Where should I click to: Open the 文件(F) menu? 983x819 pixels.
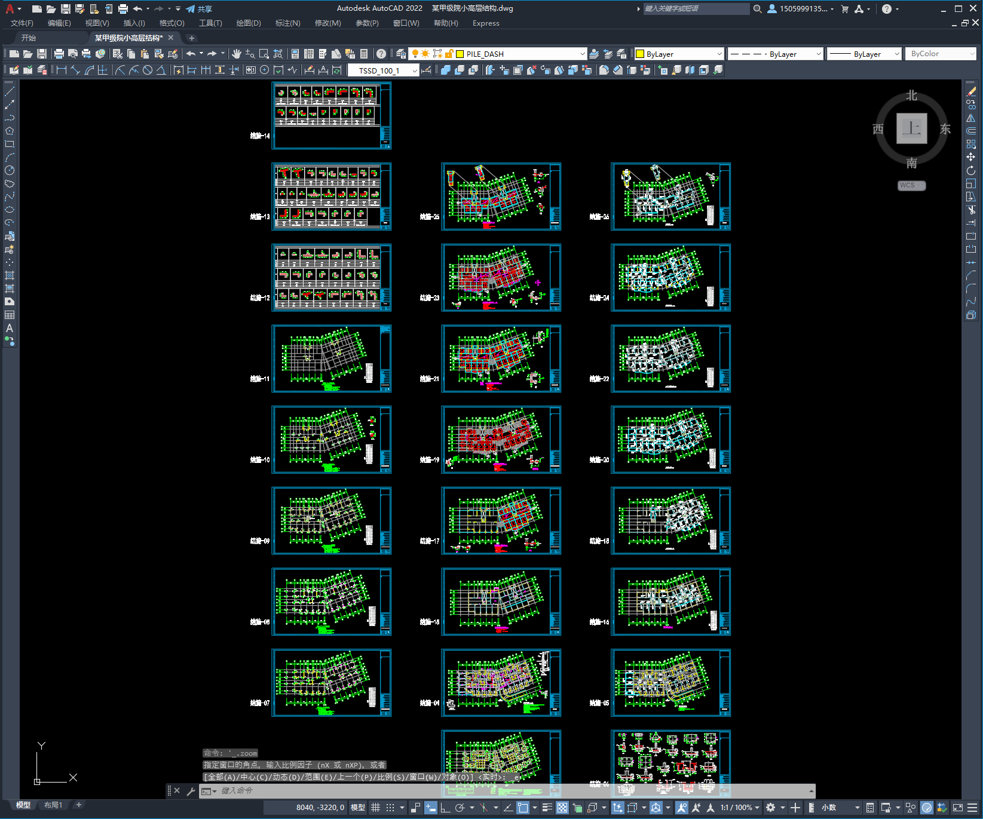coord(22,23)
